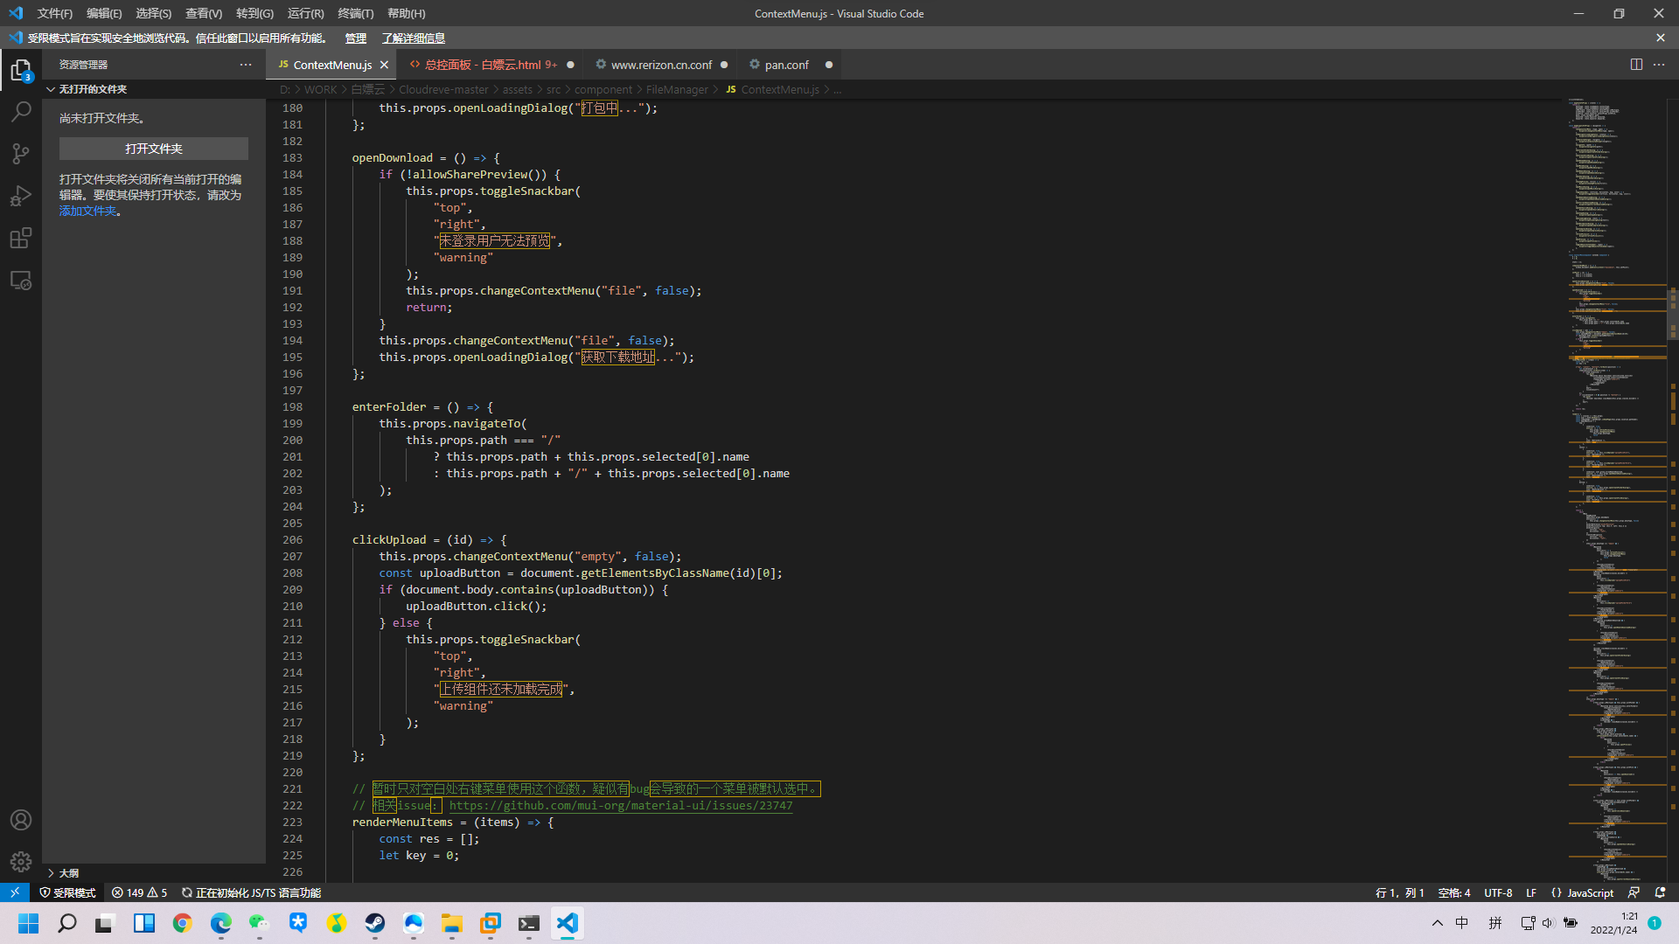
Task: Open Source Control view icon
Action: point(21,154)
